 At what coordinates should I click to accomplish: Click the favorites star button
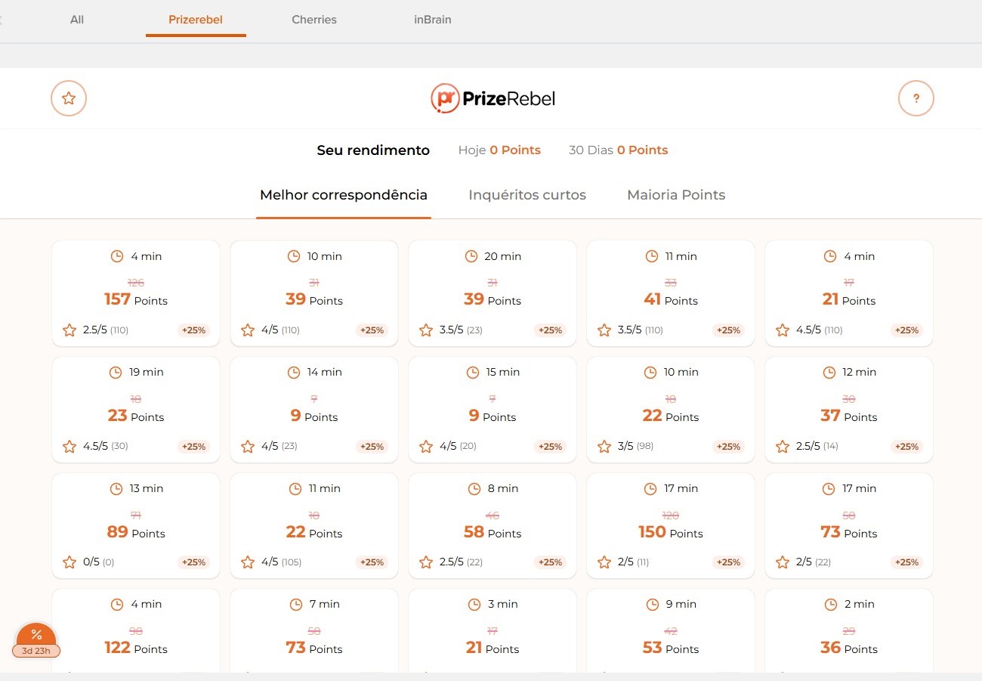click(x=69, y=98)
